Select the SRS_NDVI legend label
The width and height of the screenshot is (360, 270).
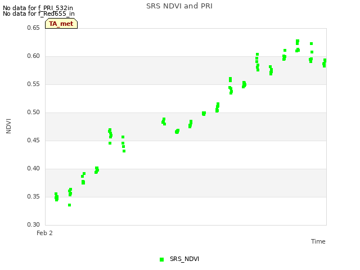click(x=184, y=259)
